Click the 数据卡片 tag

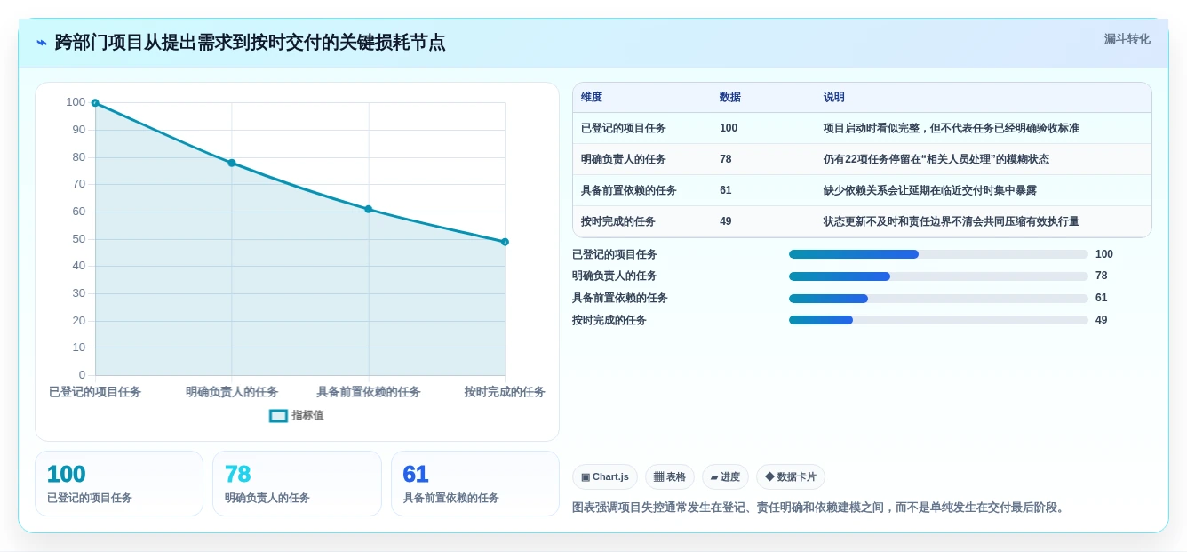pos(791,476)
